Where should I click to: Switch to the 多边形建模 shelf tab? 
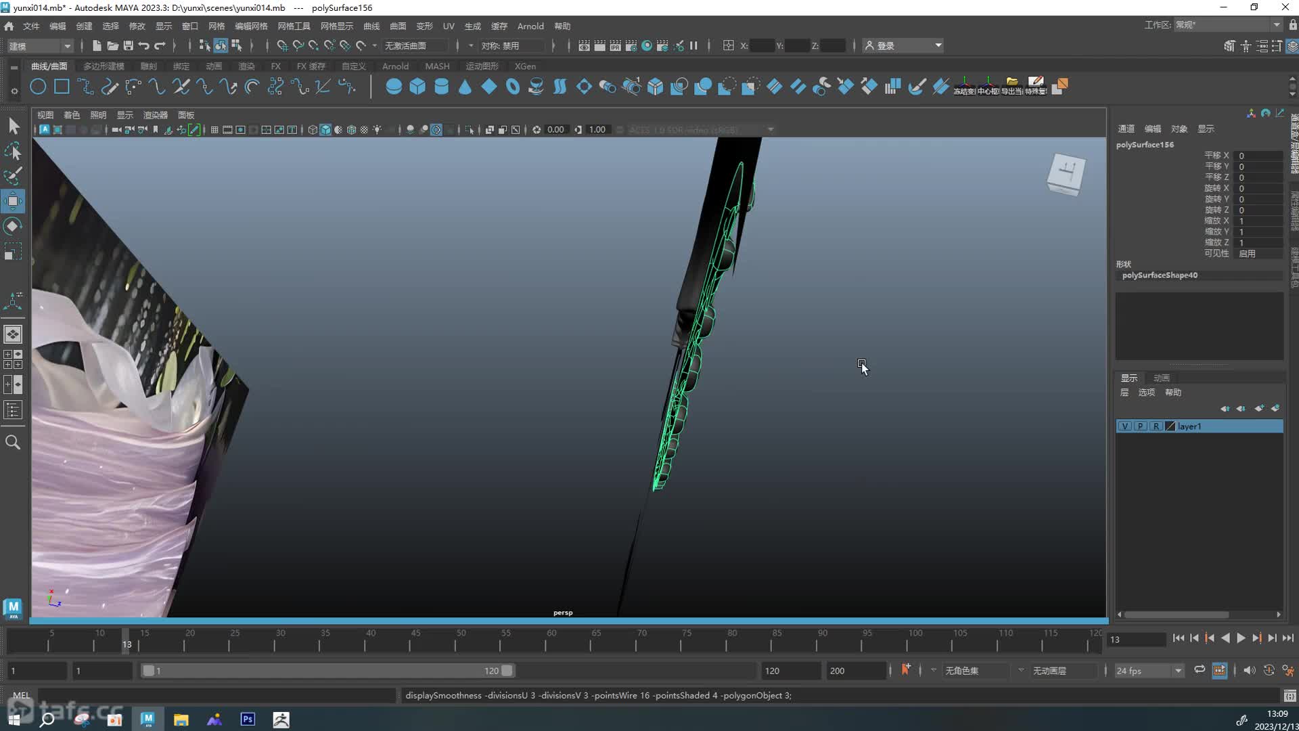click(104, 66)
